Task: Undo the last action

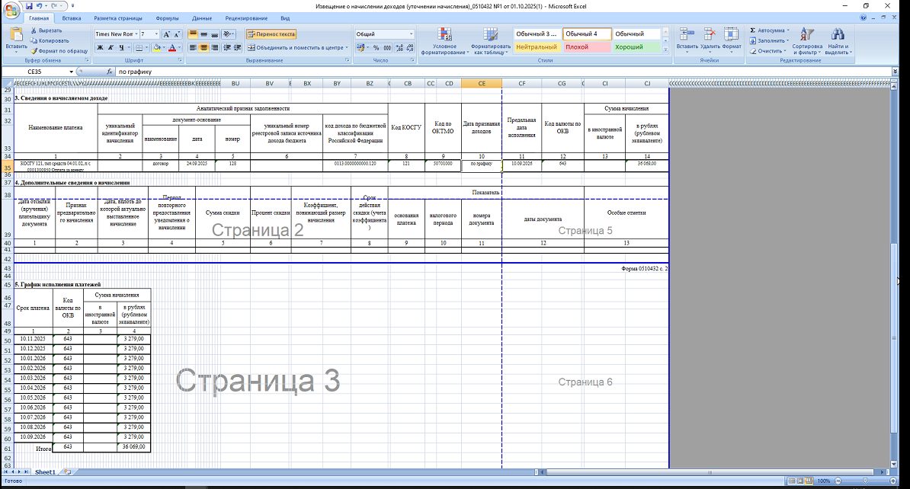Action: (40, 6)
